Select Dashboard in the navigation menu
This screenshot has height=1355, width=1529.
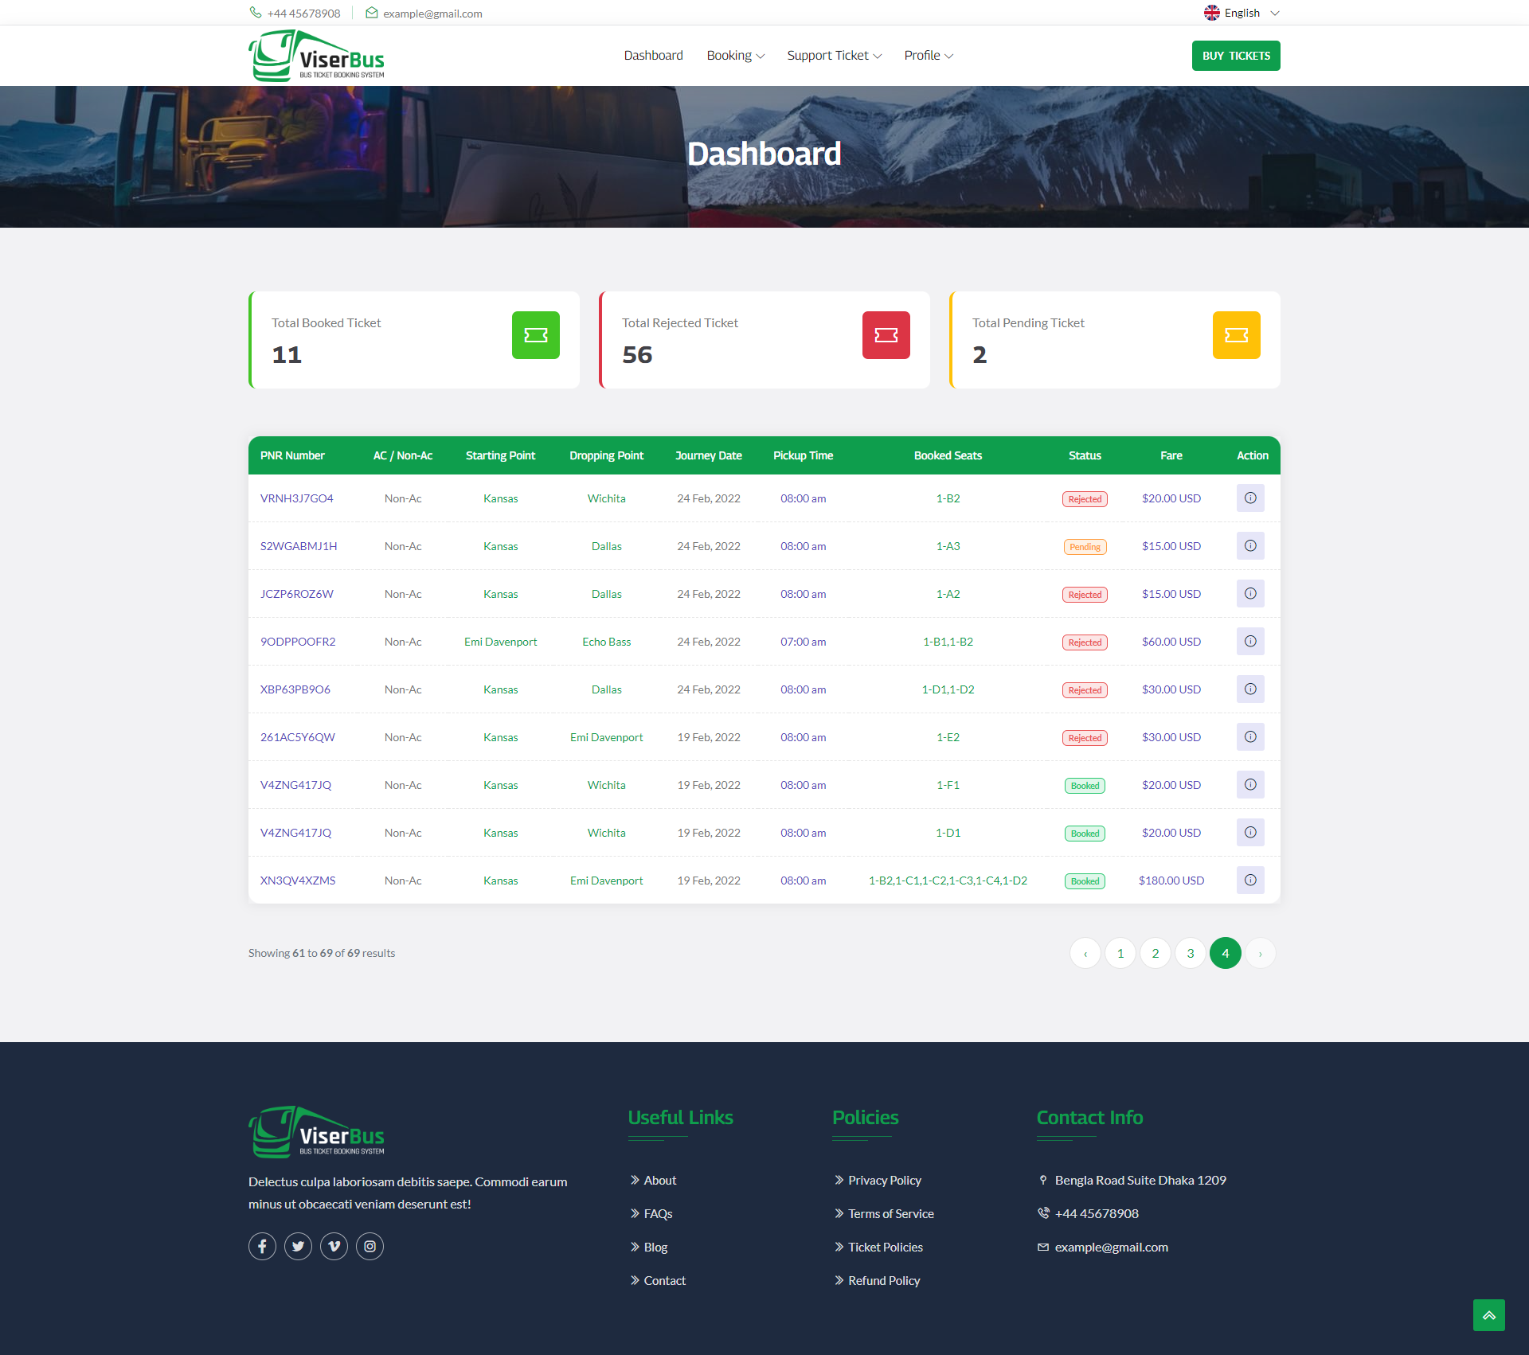tap(653, 55)
